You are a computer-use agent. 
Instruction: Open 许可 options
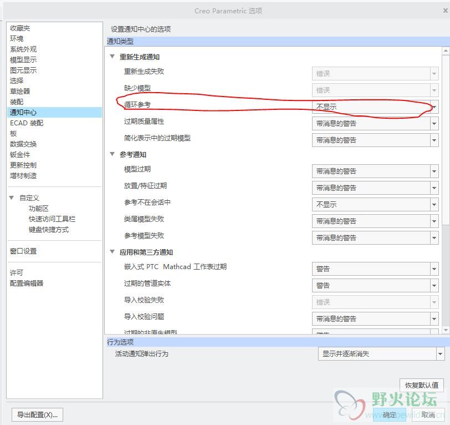(x=17, y=273)
